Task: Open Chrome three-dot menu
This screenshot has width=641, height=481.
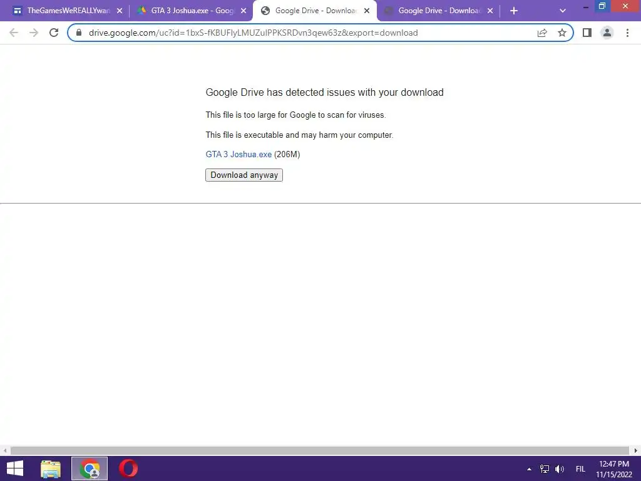Action: (627, 33)
